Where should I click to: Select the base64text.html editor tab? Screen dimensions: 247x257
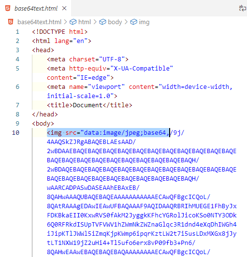tap(36, 8)
